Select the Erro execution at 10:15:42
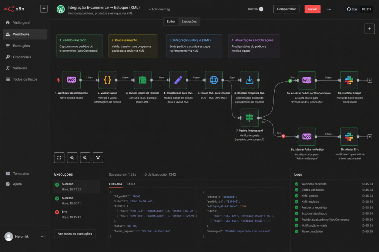The height and width of the screenshot is (252, 379). click(x=76, y=214)
